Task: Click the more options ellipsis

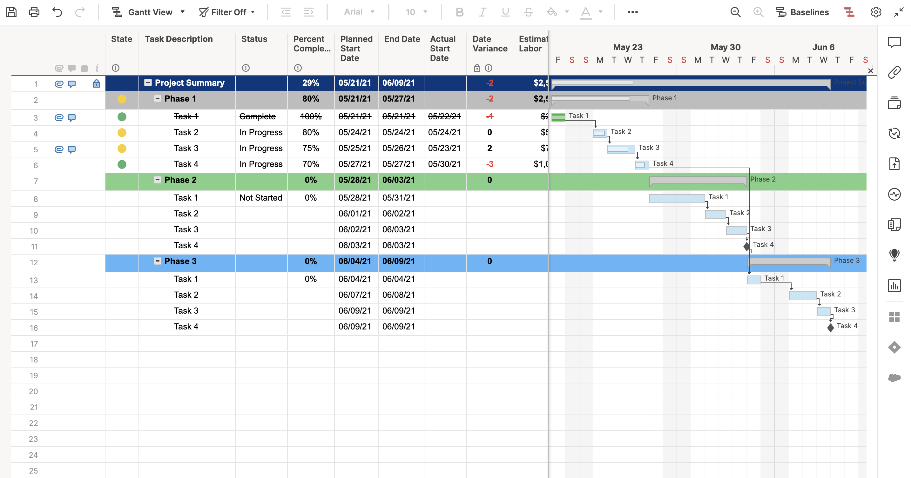Action: pos(632,12)
